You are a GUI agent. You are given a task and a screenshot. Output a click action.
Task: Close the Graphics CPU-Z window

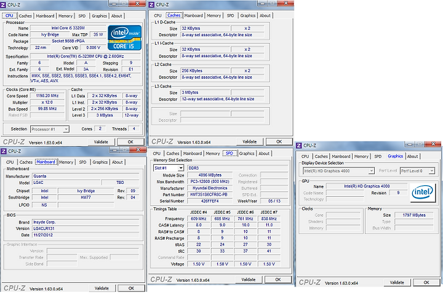pyautogui.click(x=433, y=145)
